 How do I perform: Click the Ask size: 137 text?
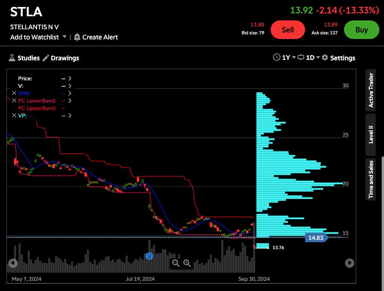coord(325,32)
